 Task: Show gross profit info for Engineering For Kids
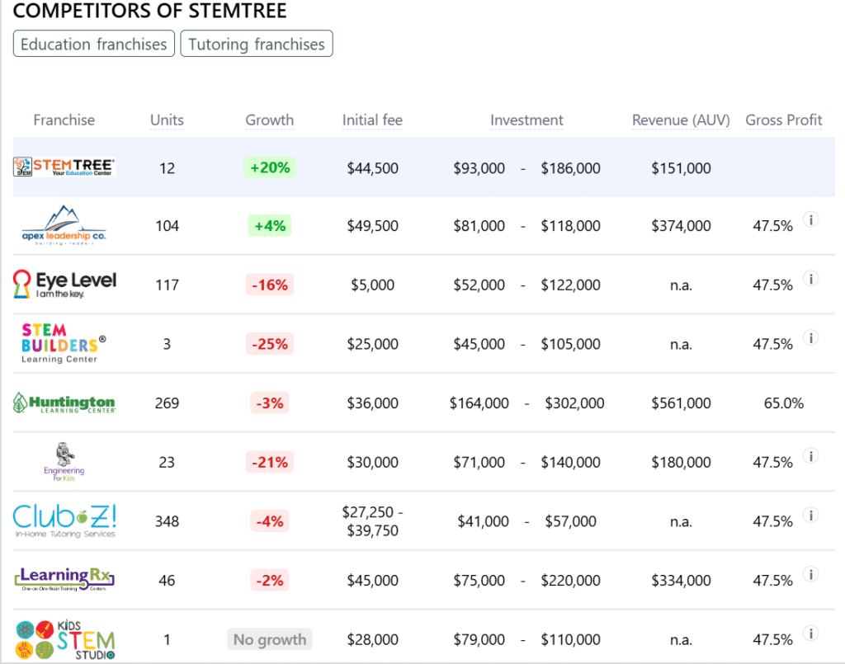tap(811, 456)
